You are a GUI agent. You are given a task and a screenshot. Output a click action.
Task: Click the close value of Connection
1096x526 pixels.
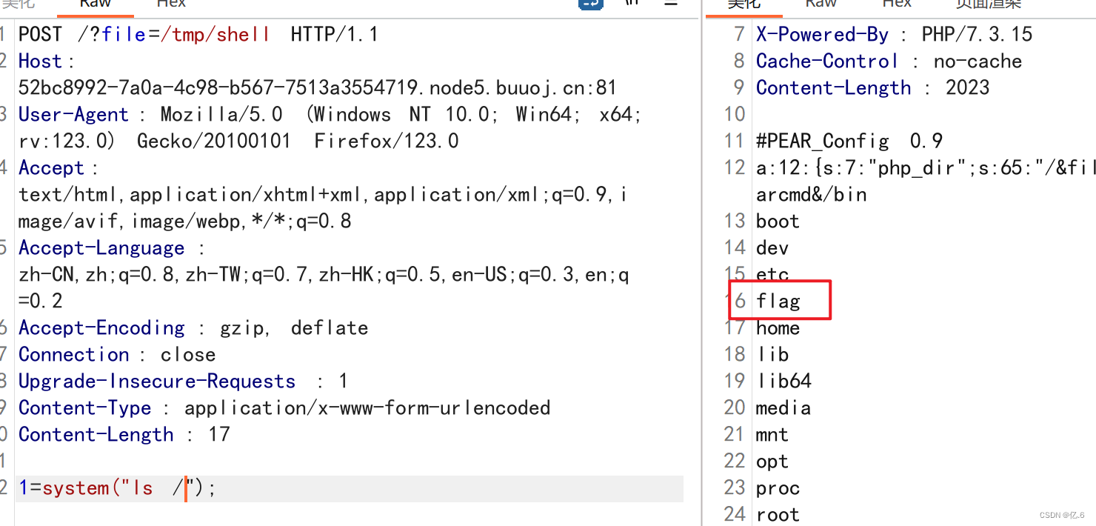pyautogui.click(x=188, y=354)
